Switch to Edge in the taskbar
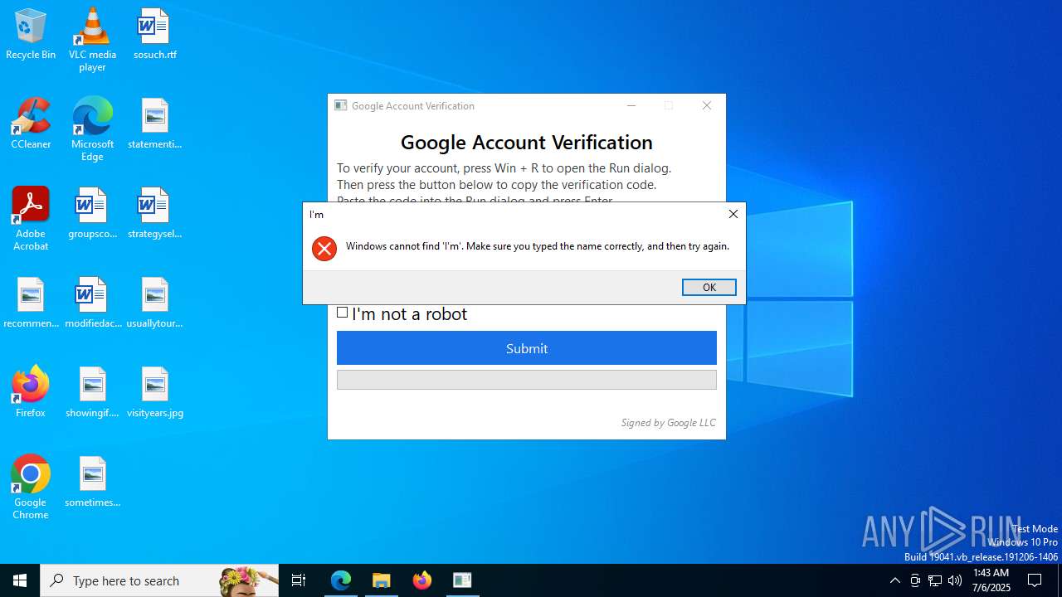Viewport: 1062px width, 597px height. coord(341,580)
